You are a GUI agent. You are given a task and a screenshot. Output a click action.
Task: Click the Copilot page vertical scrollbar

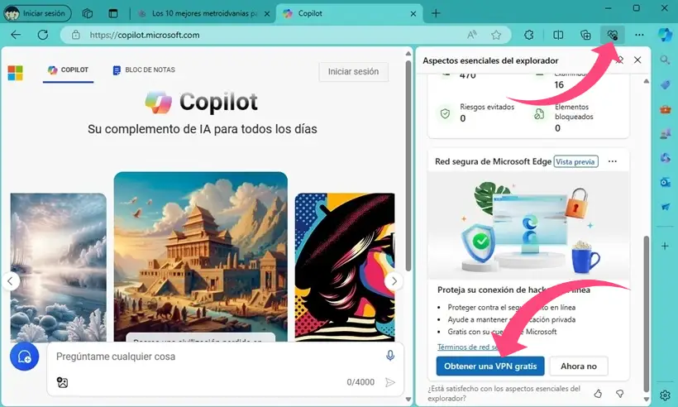click(408, 166)
